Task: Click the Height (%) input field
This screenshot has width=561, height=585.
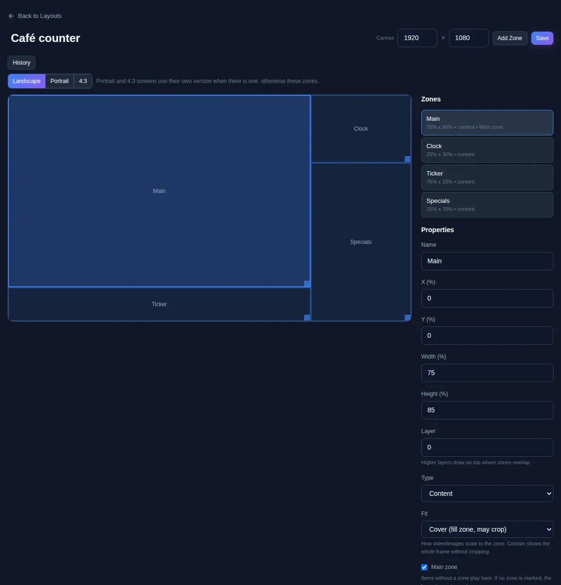Action: click(x=487, y=410)
